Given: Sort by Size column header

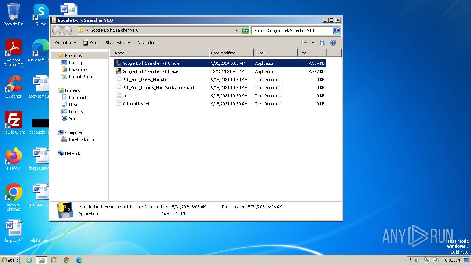Looking at the screenshot, I should coord(312,53).
